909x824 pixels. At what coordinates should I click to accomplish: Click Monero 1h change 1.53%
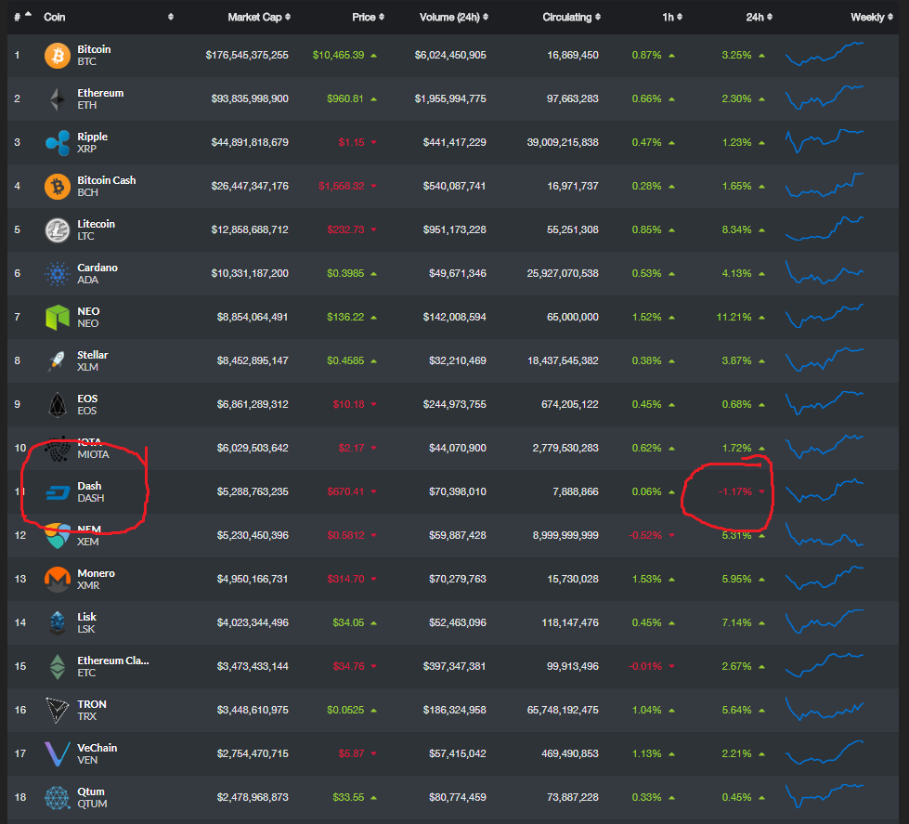click(x=647, y=579)
